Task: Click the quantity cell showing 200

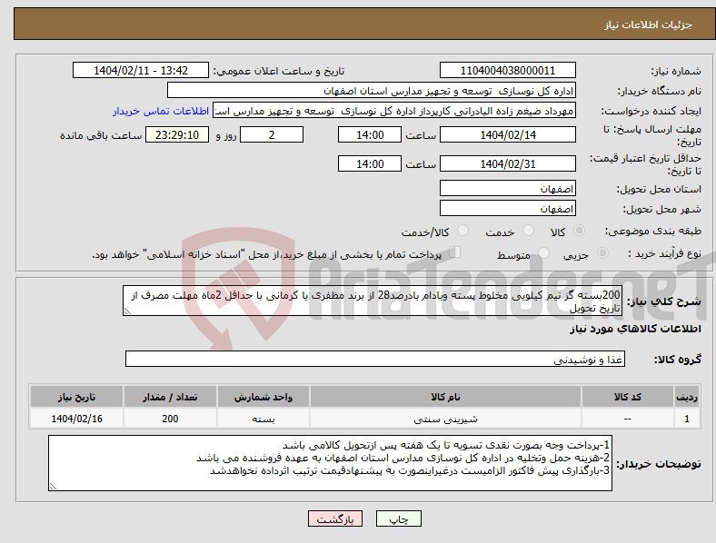Action: (x=170, y=419)
